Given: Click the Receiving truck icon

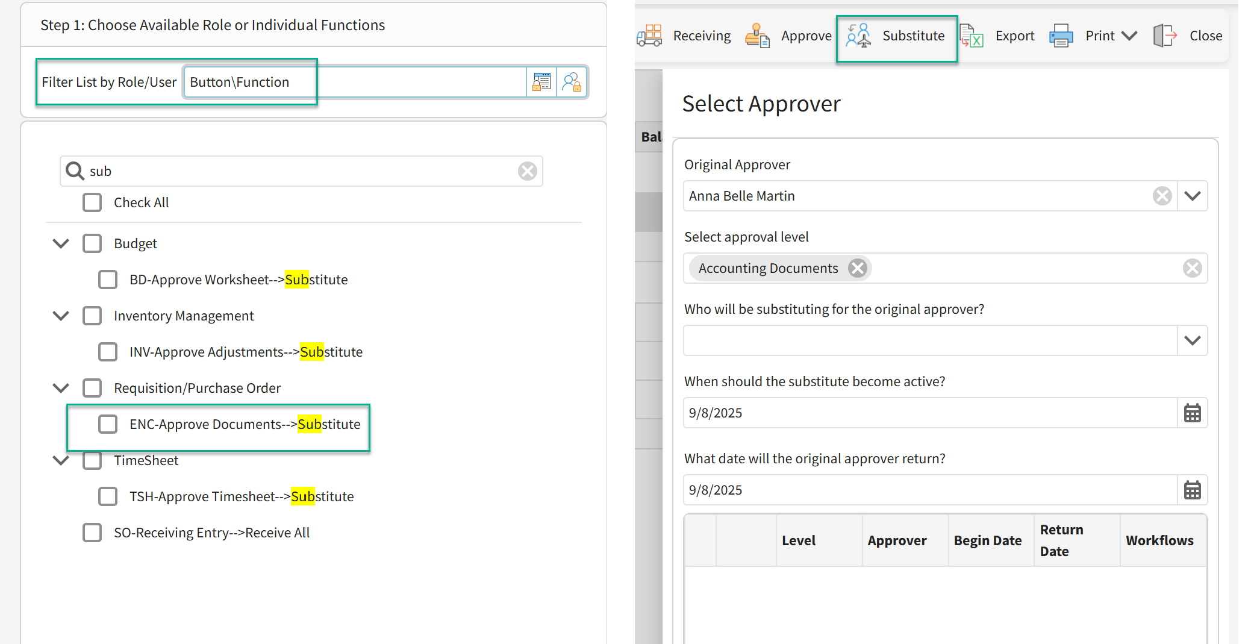Looking at the screenshot, I should 649,36.
